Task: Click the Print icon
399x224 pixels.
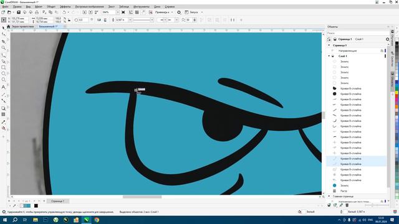Action: (37, 12)
